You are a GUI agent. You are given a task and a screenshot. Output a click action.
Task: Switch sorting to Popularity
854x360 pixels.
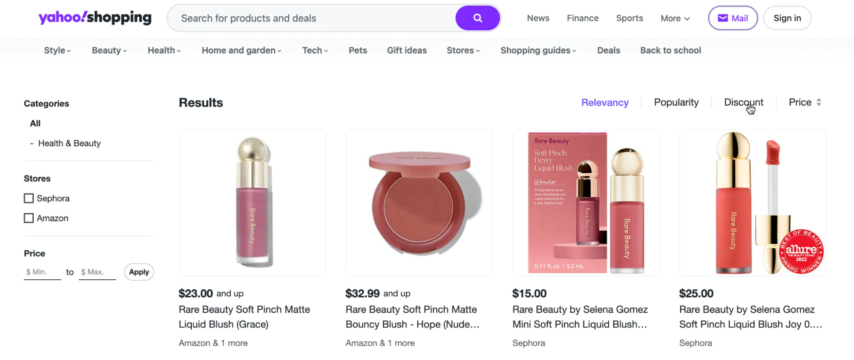676,102
